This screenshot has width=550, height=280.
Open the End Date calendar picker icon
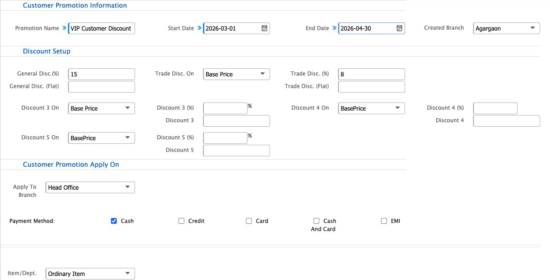coord(399,28)
